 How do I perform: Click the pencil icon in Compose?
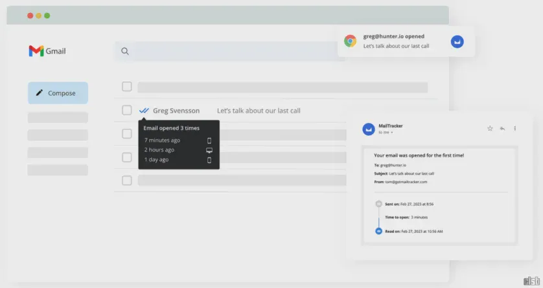point(40,93)
